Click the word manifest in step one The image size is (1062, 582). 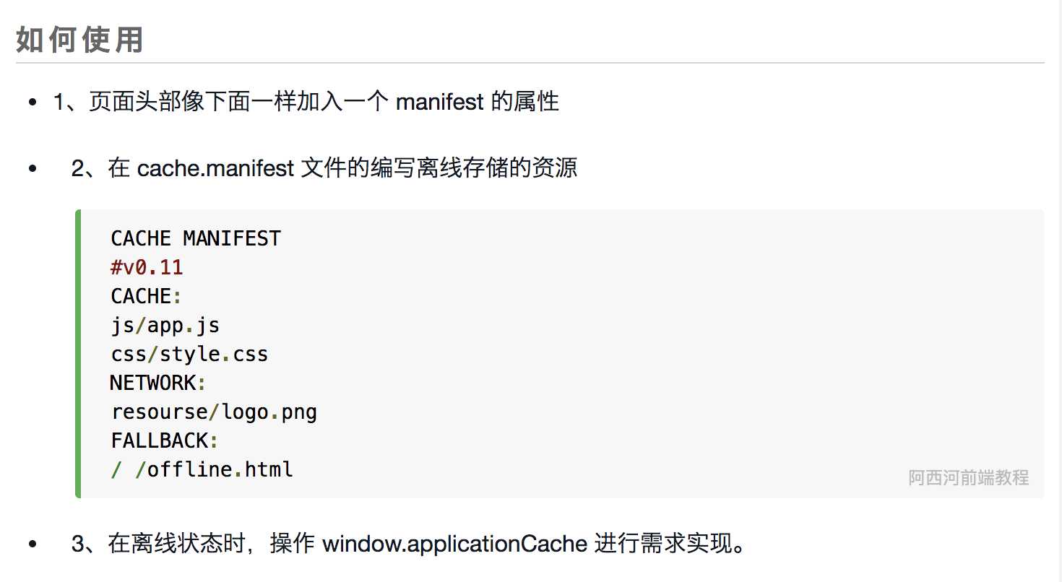point(439,102)
